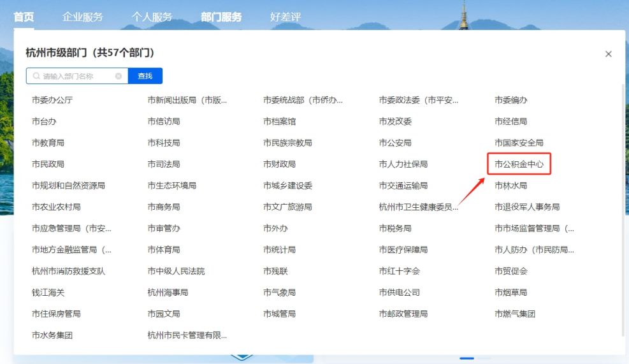This screenshot has width=629, height=364.
Task: Open 市农业农村局
Action: tap(56, 207)
